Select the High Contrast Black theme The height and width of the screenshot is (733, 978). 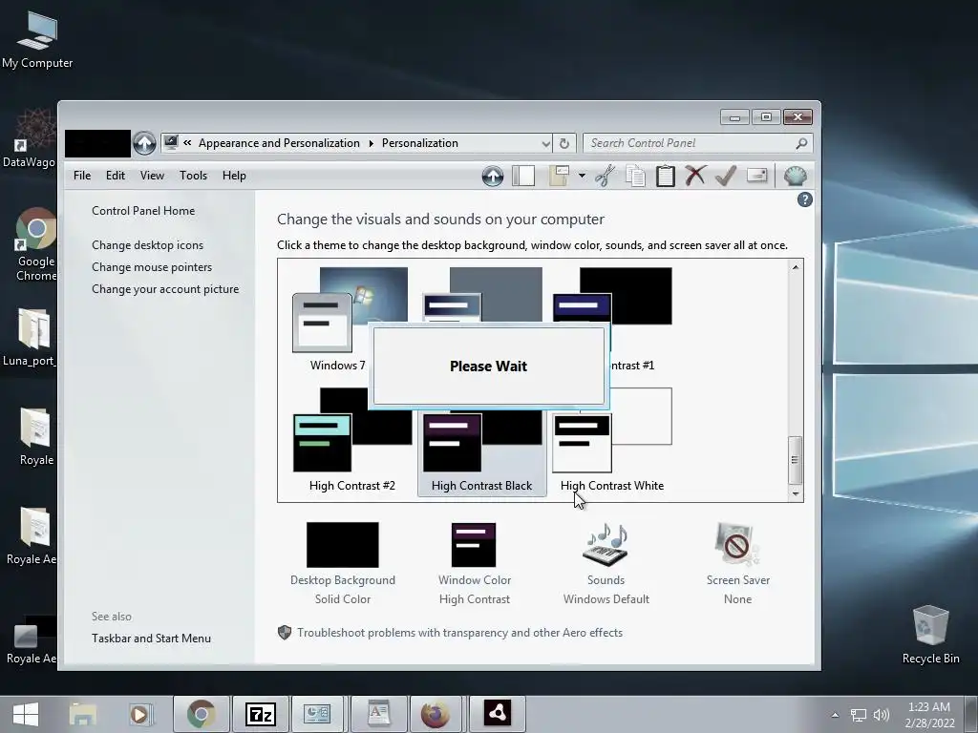481,453
